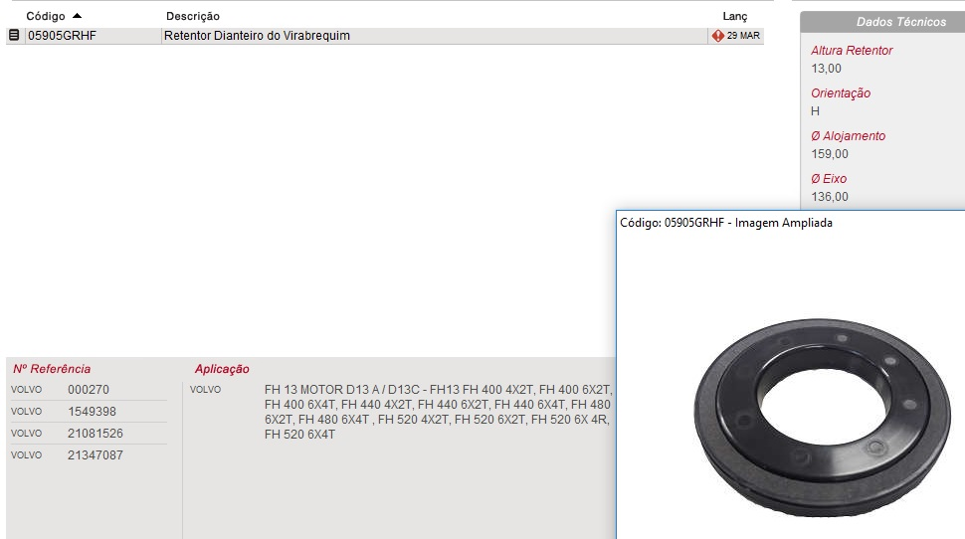Select Volvo reference number 21347087
Screen dimensions: 965x539
coord(96,455)
